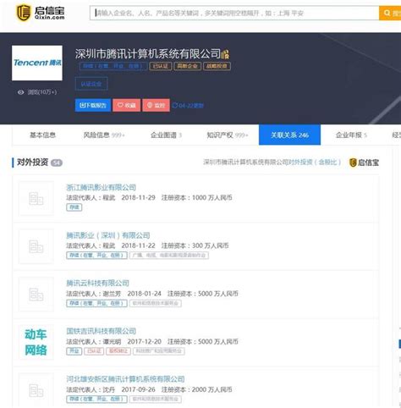Click the 启信宝 logo beside the investment link
The height and width of the screenshot is (408, 401).
(364, 163)
